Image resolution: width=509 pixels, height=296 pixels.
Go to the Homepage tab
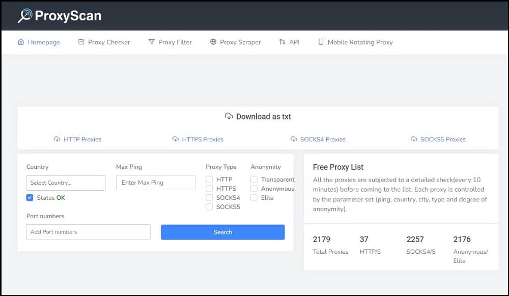[39, 42]
